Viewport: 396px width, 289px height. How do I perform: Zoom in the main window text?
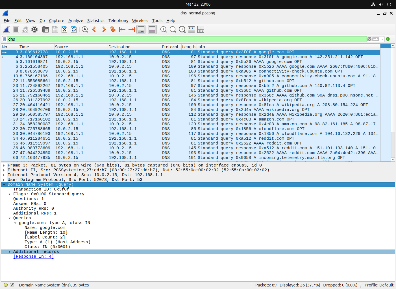tap(164, 29)
